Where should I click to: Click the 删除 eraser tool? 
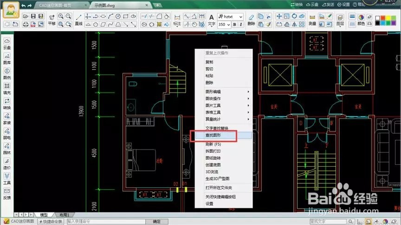(251, 20)
